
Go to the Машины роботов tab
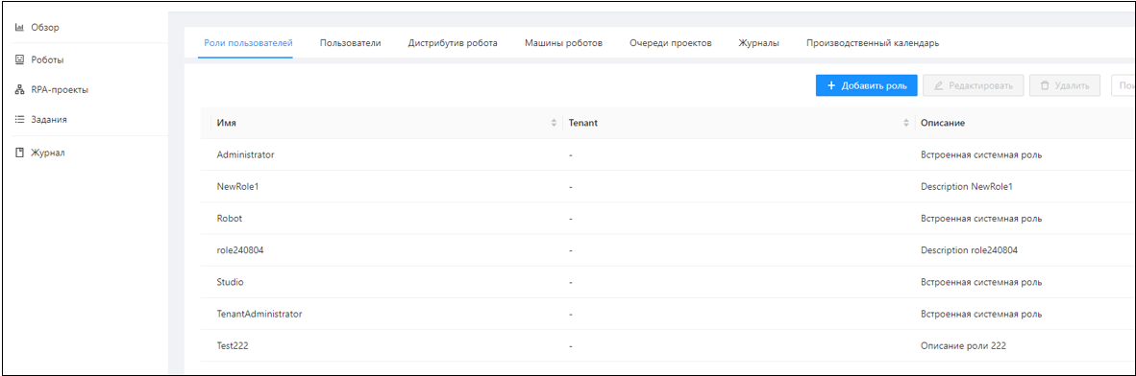click(x=563, y=43)
